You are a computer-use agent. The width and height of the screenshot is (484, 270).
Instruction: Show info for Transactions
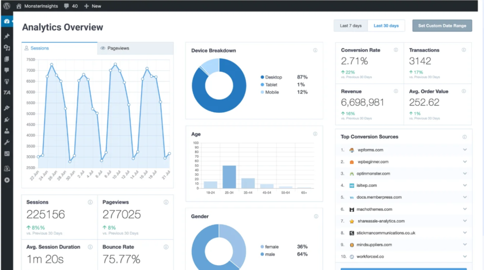click(x=464, y=50)
